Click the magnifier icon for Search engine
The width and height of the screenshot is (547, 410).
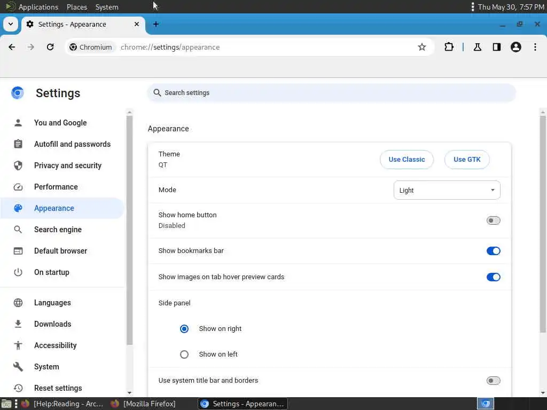click(x=18, y=230)
